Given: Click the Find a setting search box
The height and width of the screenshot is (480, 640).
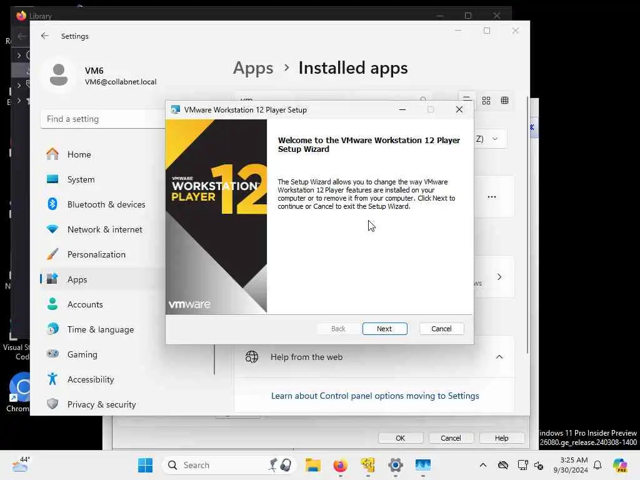Looking at the screenshot, I should tap(103, 119).
